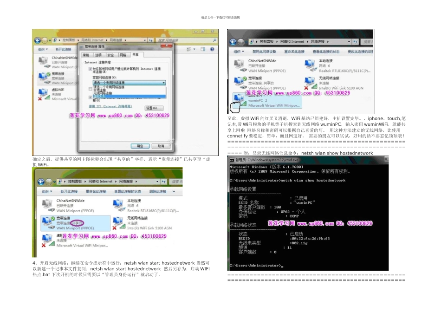441x312 pixels.
Task: Click 重命名此连接 in window with 禁用此网络设备 toolbar
Action: pos(294,52)
